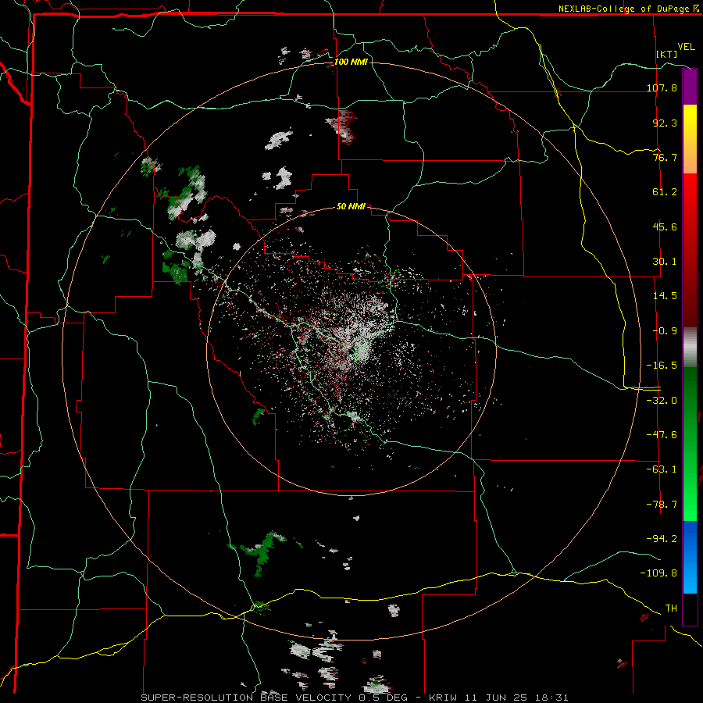Select the -16.5 scale value
703x703 pixels.
point(662,366)
